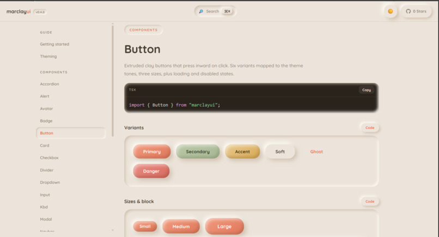Image resolution: width=439 pixels, height=237 pixels.
Task: Go to Divider component page
Action: click(x=46, y=170)
